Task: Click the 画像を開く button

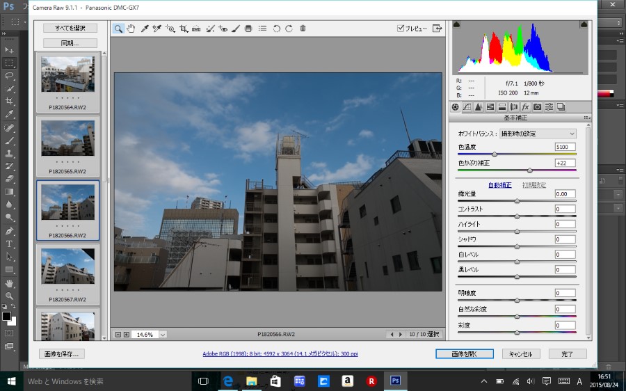Action: click(464, 353)
